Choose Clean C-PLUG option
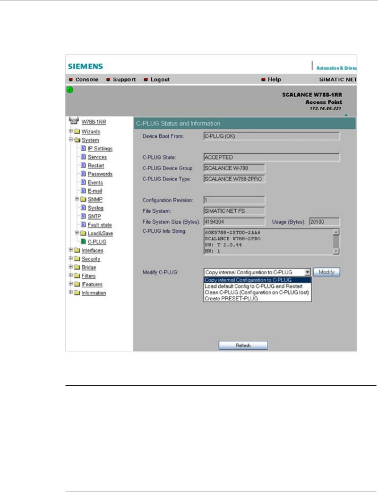Viewport: 378px width, 492px height. coord(257,292)
